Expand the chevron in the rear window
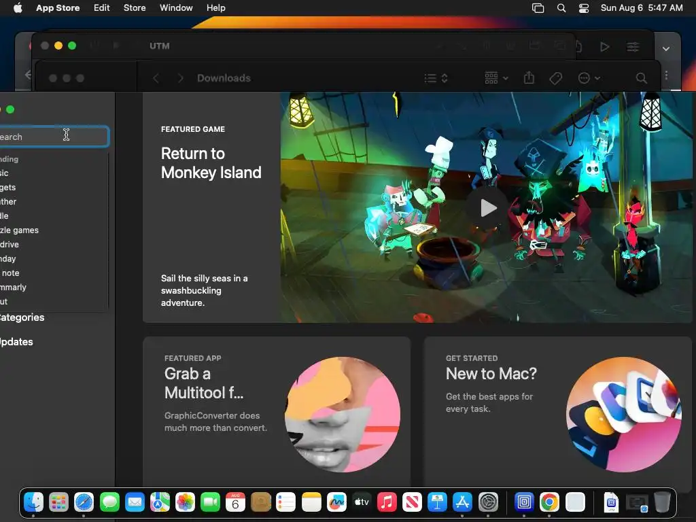Image resolution: width=696 pixels, height=522 pixels. [x=666, y=48]
